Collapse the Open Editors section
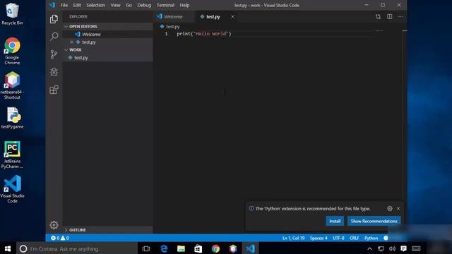452x254 pixels. coord(107,27)
